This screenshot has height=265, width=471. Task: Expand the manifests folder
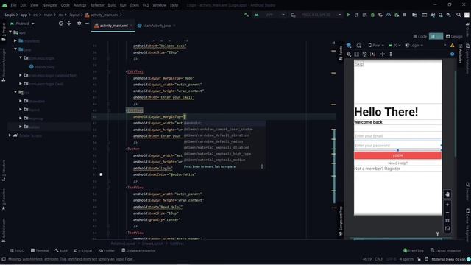(x=15, y=40)
